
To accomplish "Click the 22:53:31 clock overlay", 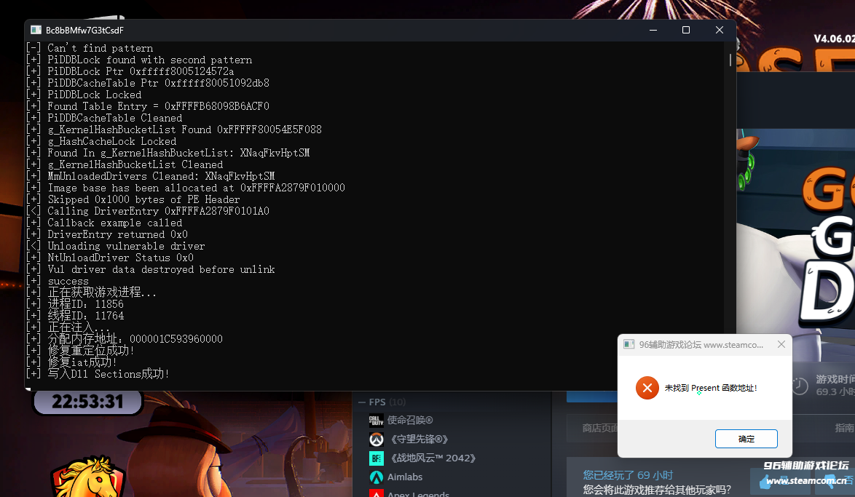I will coord(87,401).
